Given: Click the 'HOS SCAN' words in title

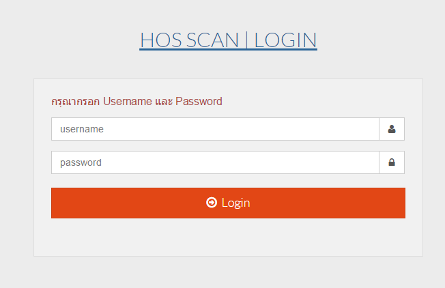Looking at the screenshot, I should (x=190, y=40).
